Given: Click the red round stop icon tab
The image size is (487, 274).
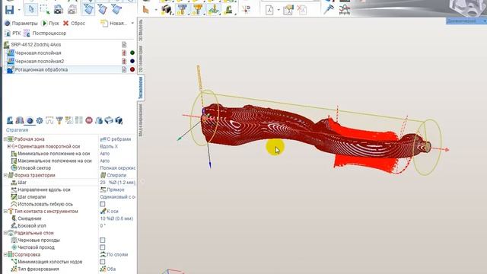Looking at the screenshot, I should [89, 120].
